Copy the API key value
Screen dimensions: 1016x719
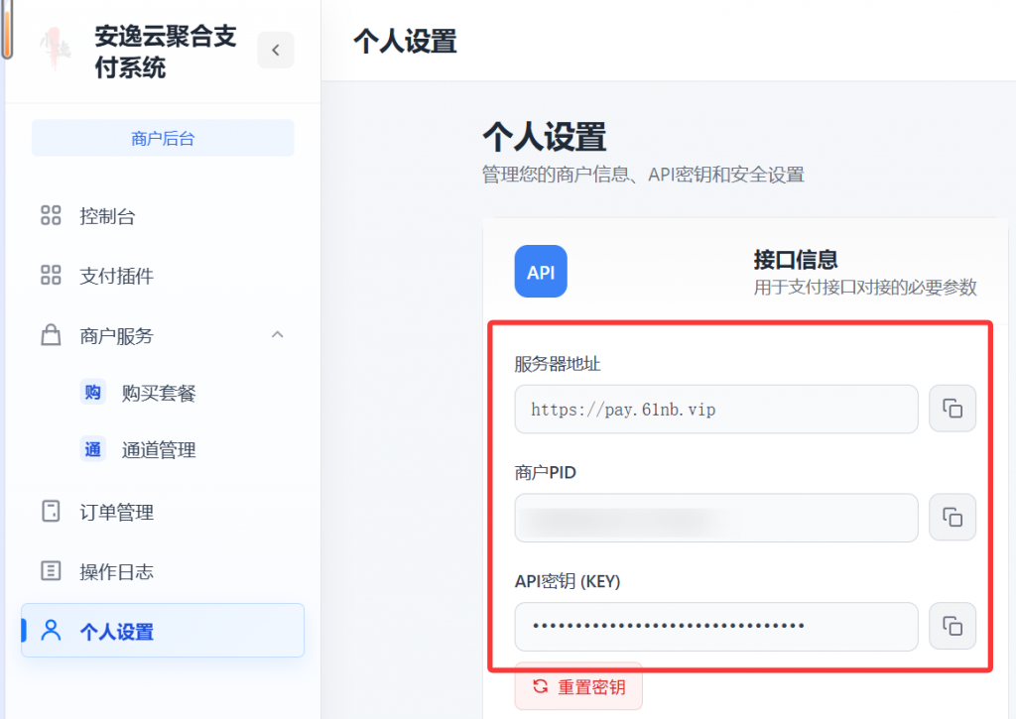952,626
